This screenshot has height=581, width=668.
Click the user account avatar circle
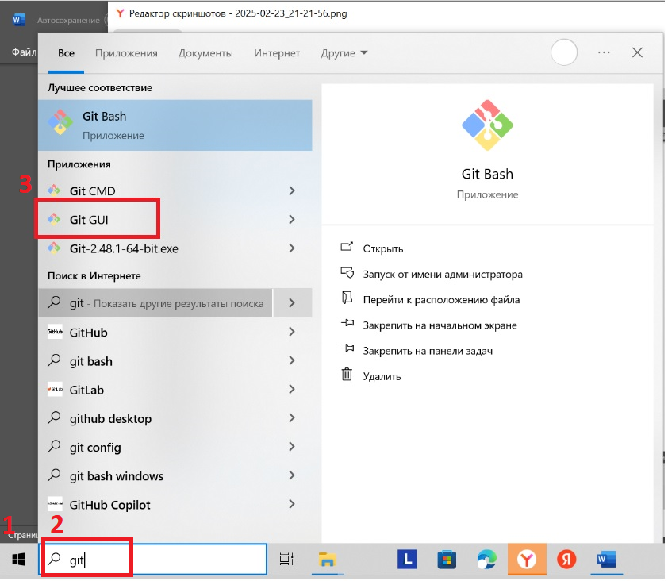(564, 52)
